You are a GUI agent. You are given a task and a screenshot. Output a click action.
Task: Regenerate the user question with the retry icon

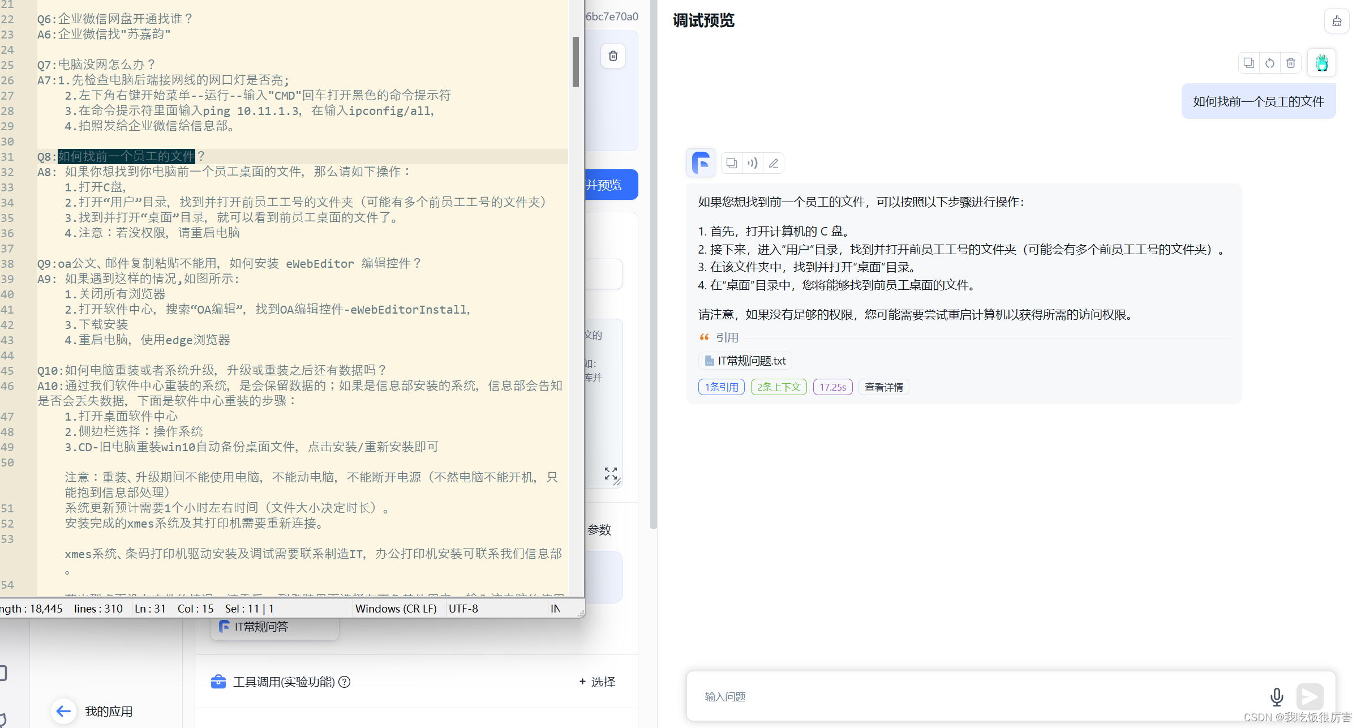click(x=1270, y=63)
